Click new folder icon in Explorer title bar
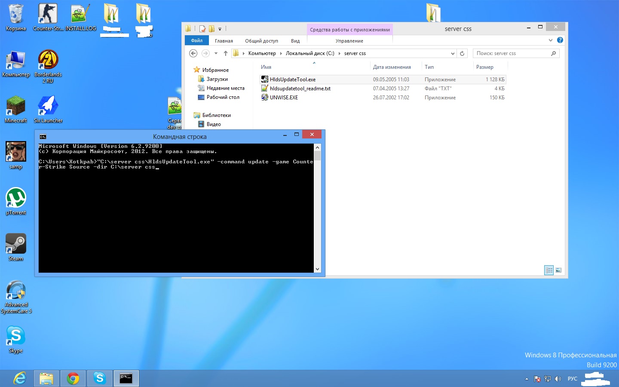619x387 pixels. pyautogui.click(x=211, y=29)
